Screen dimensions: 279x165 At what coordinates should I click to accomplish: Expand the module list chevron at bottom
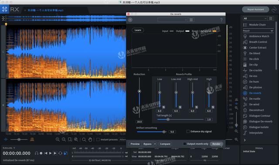[x=245, y=140]
